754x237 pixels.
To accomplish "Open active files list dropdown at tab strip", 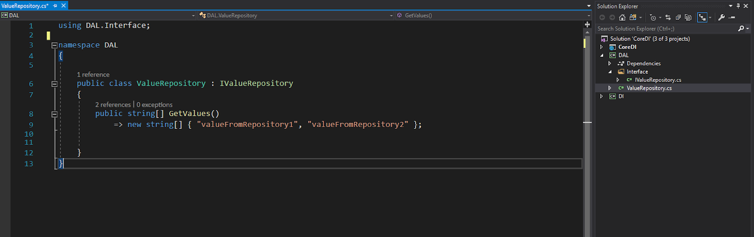I will click(x=589, y=6).
